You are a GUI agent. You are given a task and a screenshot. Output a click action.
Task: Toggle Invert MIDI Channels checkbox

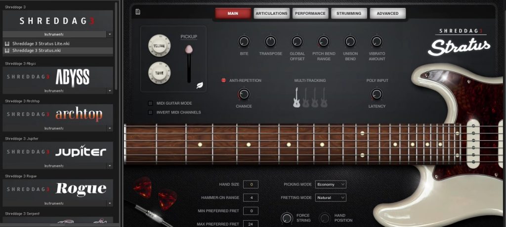(x=151, y=112)
